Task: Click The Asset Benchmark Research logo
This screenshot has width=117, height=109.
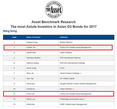Action: [x=54, y=9]
